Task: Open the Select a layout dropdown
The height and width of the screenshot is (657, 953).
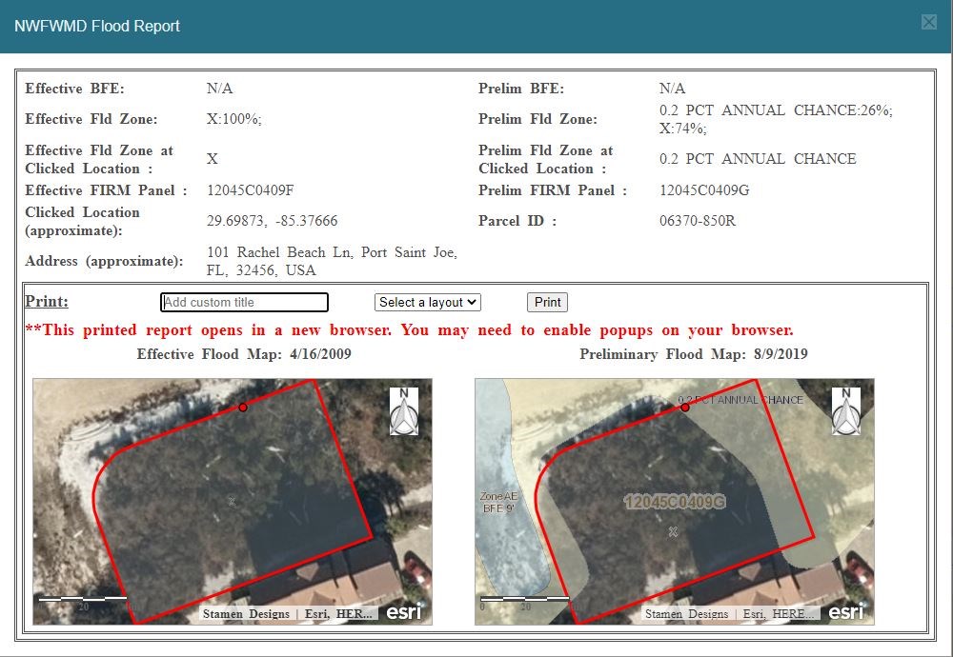Action: (428, 303)
